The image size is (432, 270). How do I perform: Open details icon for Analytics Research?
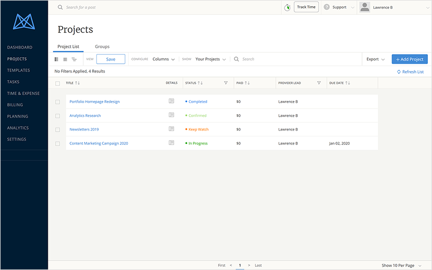click(x=171, y=115)
